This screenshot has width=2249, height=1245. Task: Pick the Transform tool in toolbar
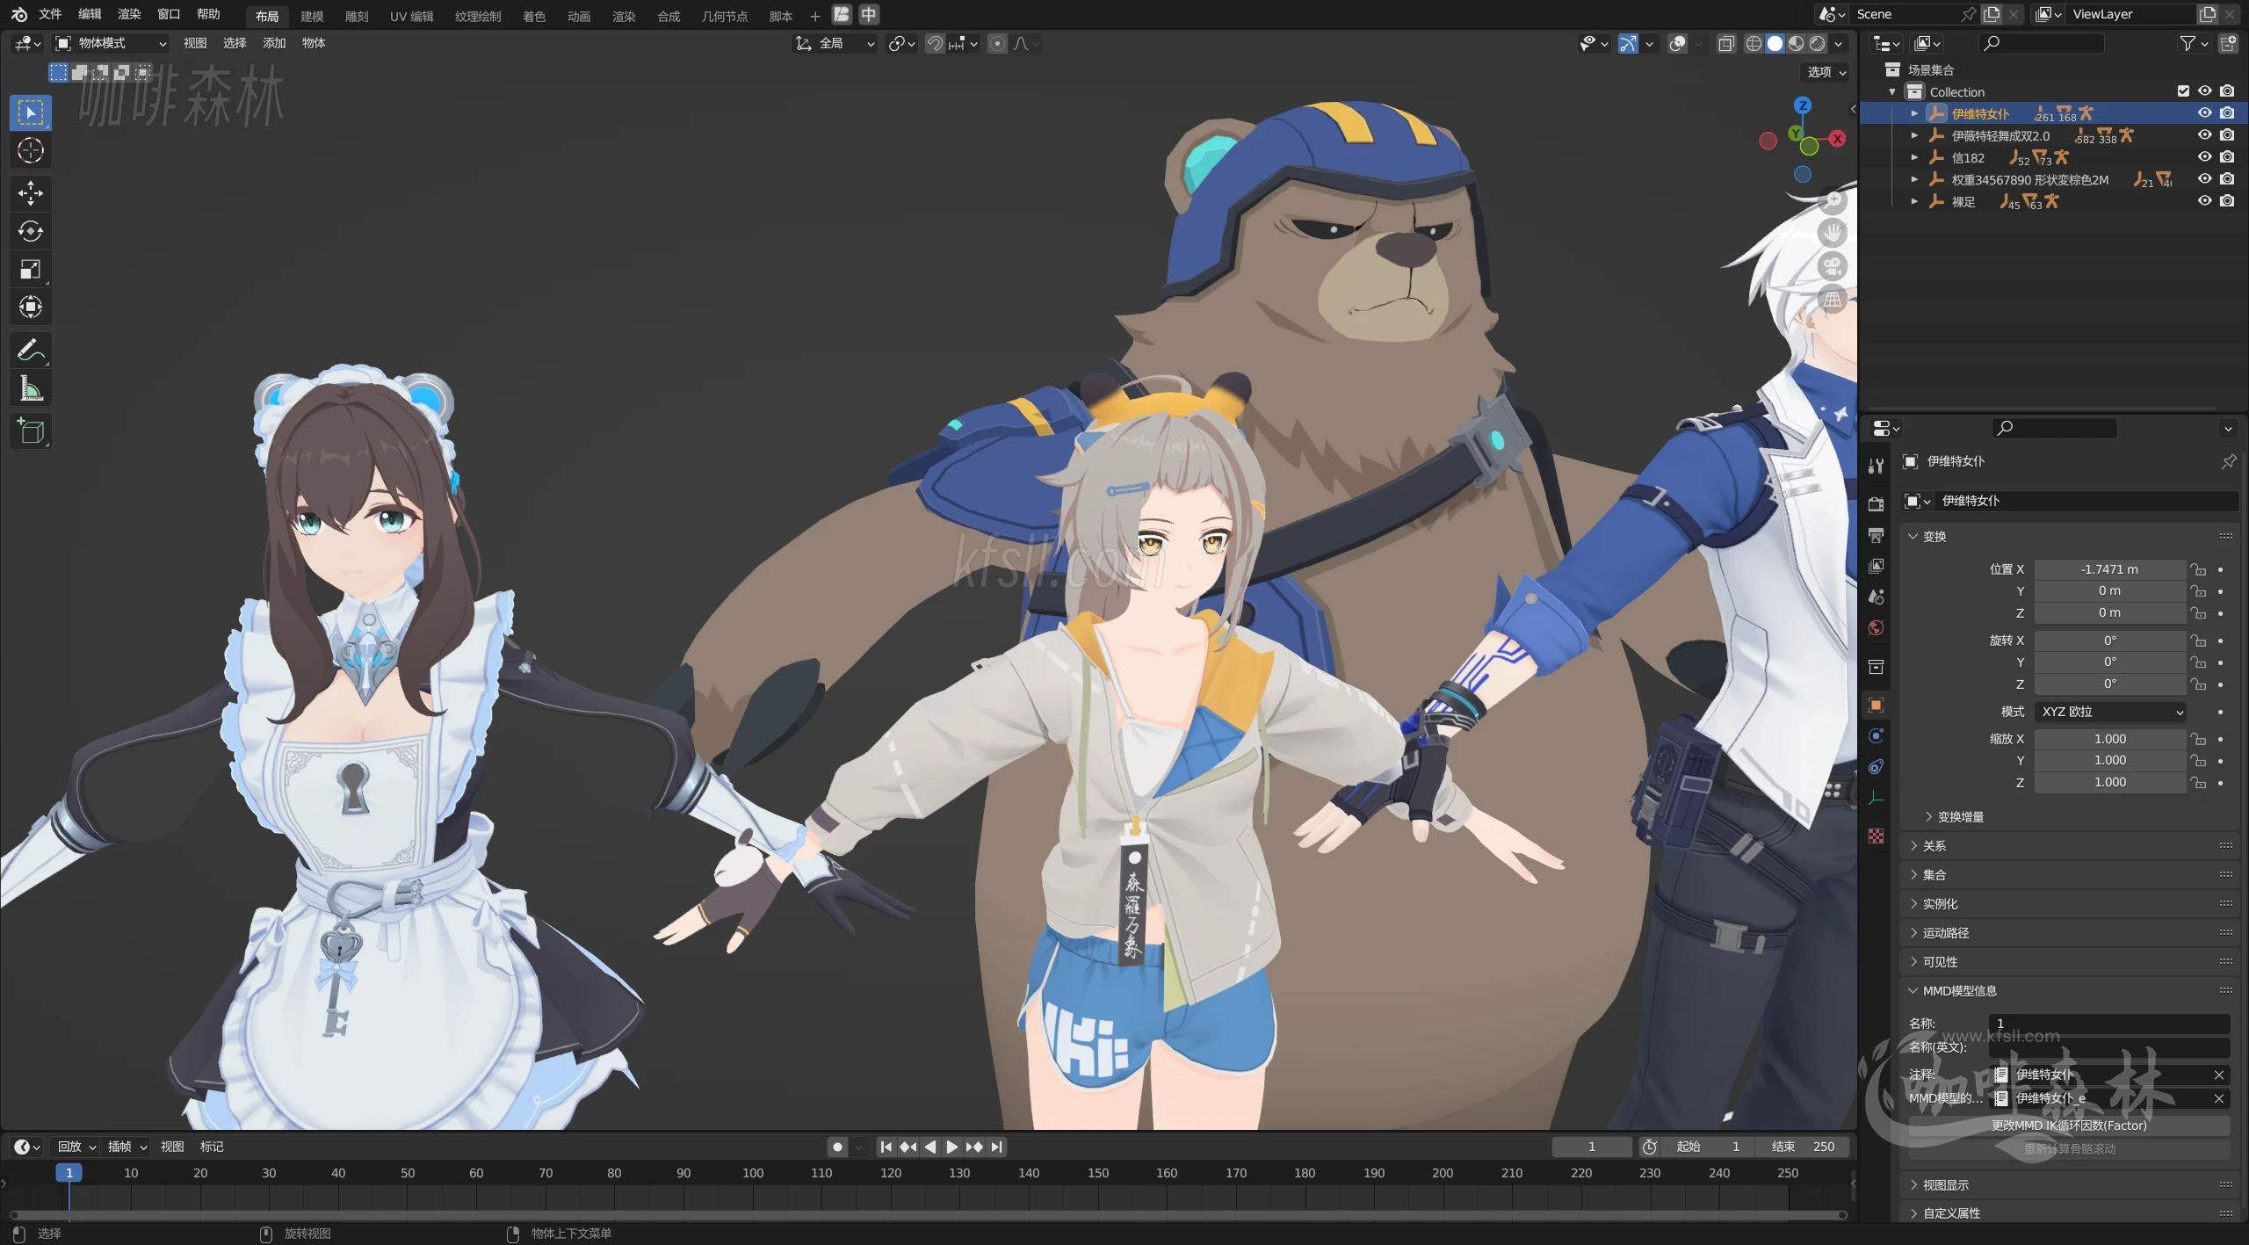click(x=31, y=307)
